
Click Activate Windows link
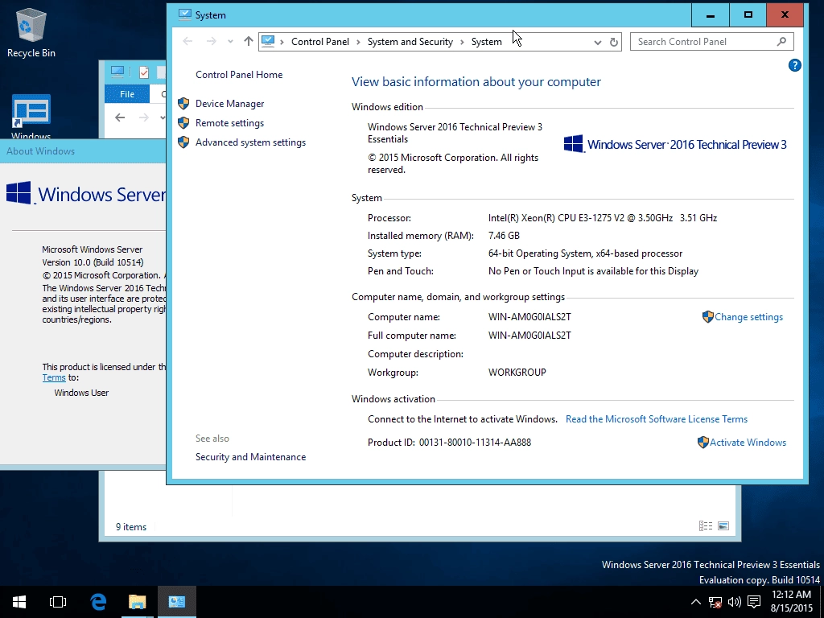pos(748,443)
